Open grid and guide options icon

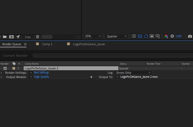point(158,36)
